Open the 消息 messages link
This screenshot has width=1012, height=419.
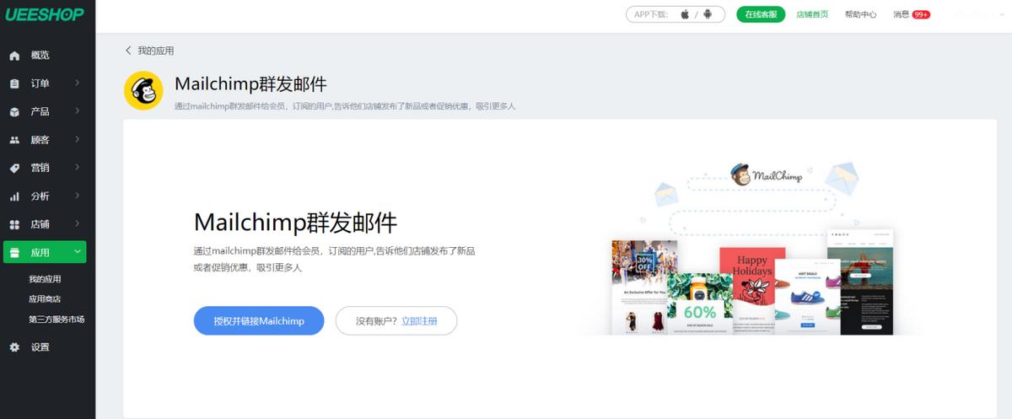point(901,14)
